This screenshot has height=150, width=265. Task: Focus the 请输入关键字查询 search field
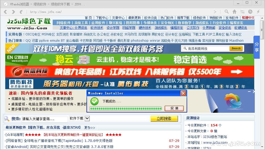(45, 119)
